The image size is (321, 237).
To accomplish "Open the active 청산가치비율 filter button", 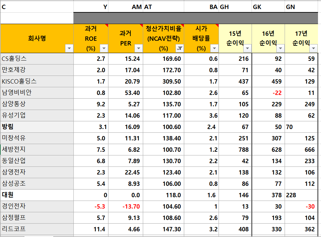I will point(180,48).
